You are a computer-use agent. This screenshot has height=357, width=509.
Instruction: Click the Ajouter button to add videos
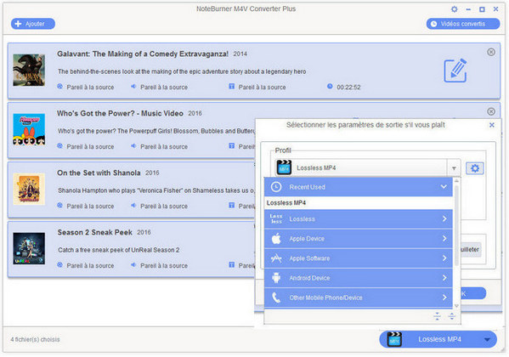[x=33, y=24]
